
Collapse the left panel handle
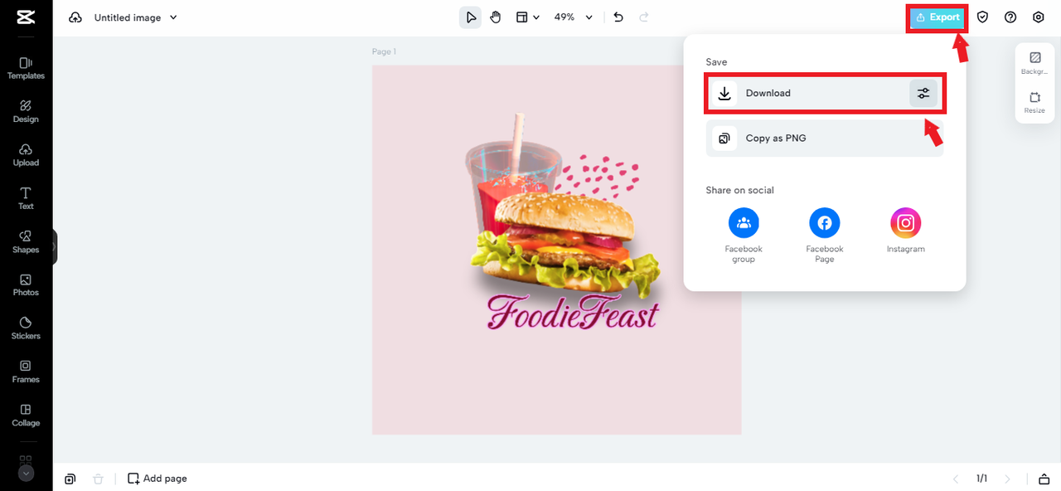(x=55, y=246)
